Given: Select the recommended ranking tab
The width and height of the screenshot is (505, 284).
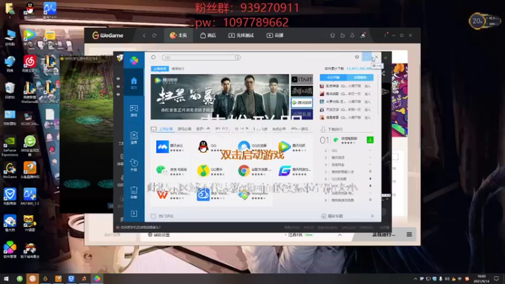Looking at the screenshot, I should (x=178, y=69).
